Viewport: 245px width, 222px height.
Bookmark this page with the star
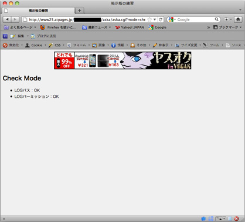[149, 19]
